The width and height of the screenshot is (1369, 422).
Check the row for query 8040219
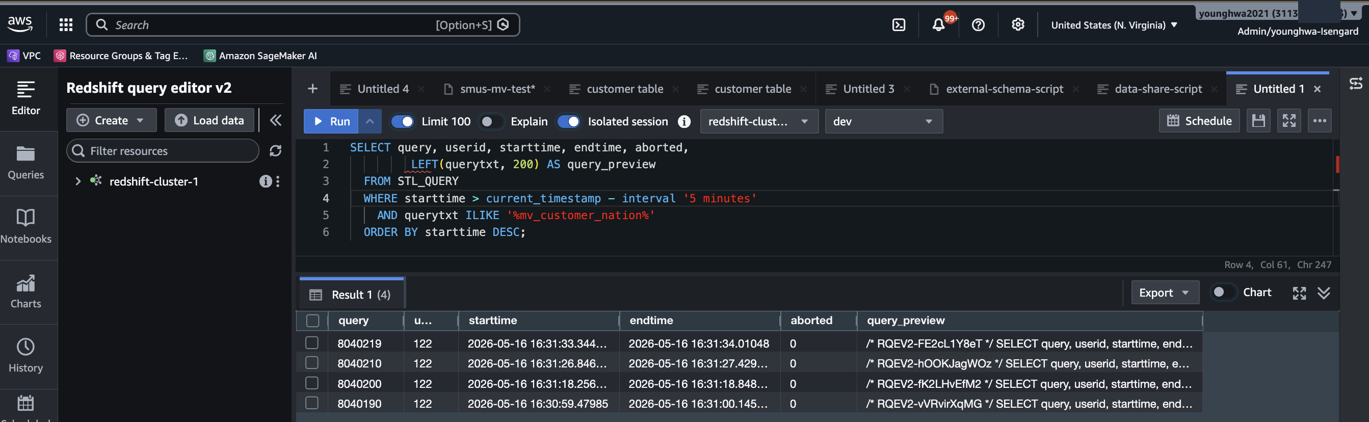[x=312, y=343]
